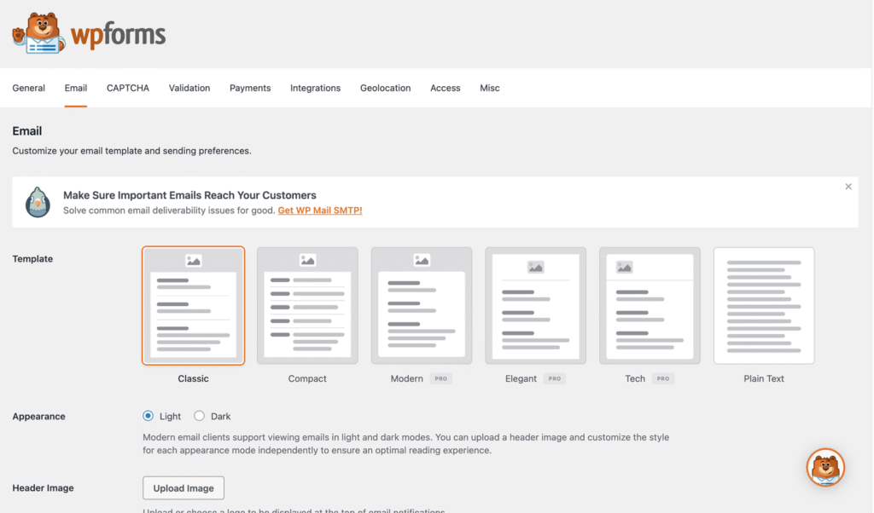Select the Elegant template thumbnail
This screenshot has height=513, width=874.
pyautogui.click(x=535, y=306)
